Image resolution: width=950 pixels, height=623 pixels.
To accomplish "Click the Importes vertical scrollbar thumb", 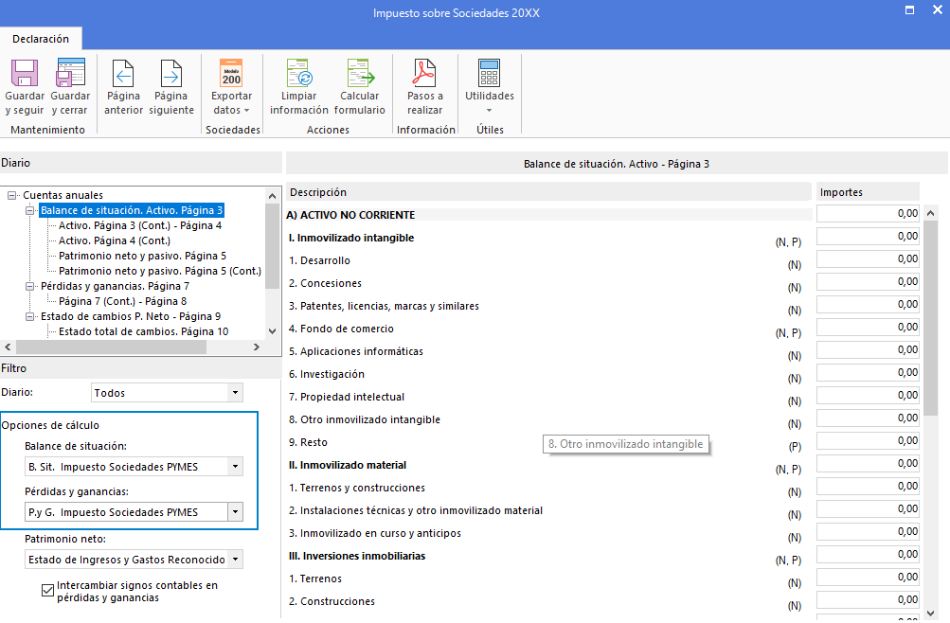I will coord(931,318).
